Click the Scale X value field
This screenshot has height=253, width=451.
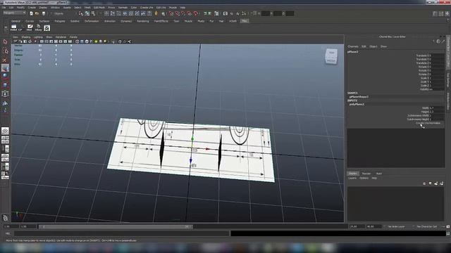tap(437, 78)
